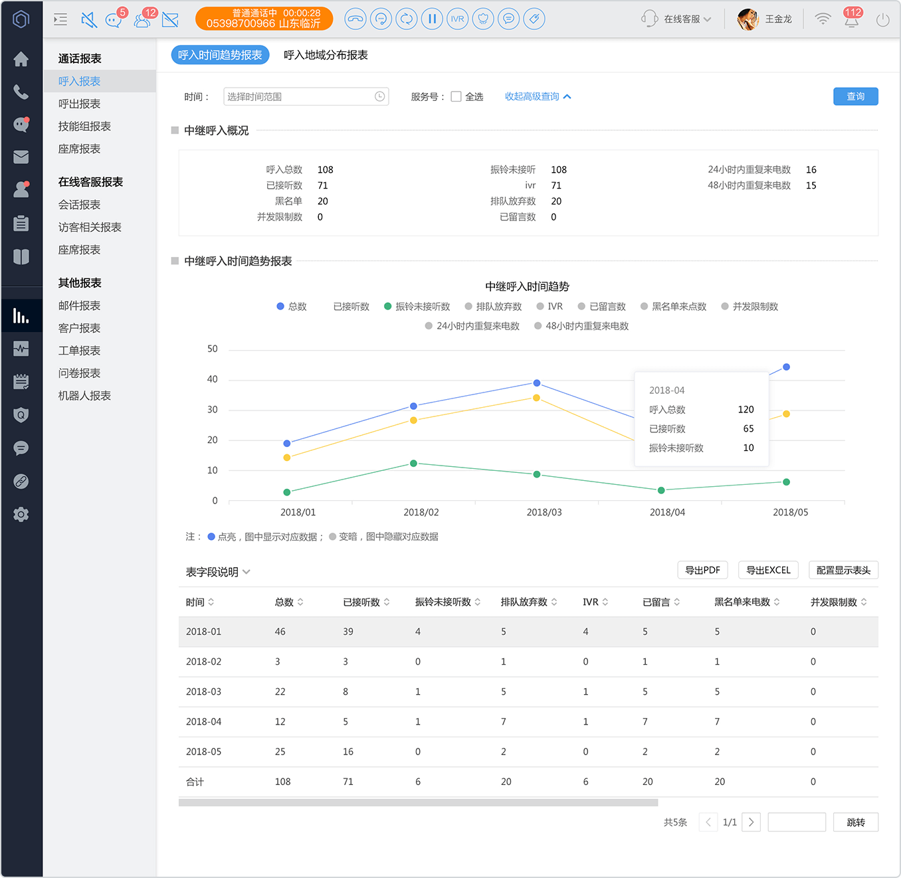This screenshot has height=878, width=901.
Task: Click the 选择时间范围 time range field
Action: pos(306,96)
